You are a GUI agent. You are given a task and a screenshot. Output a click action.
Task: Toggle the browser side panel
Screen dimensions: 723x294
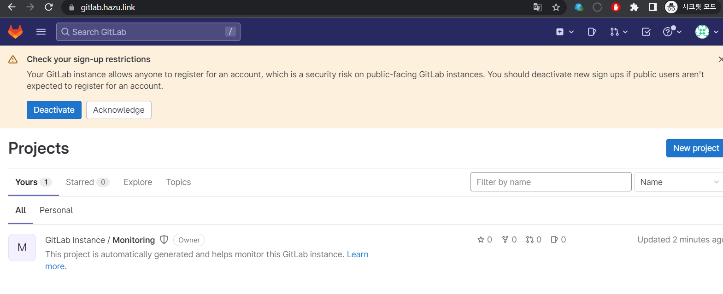(653, 7)
